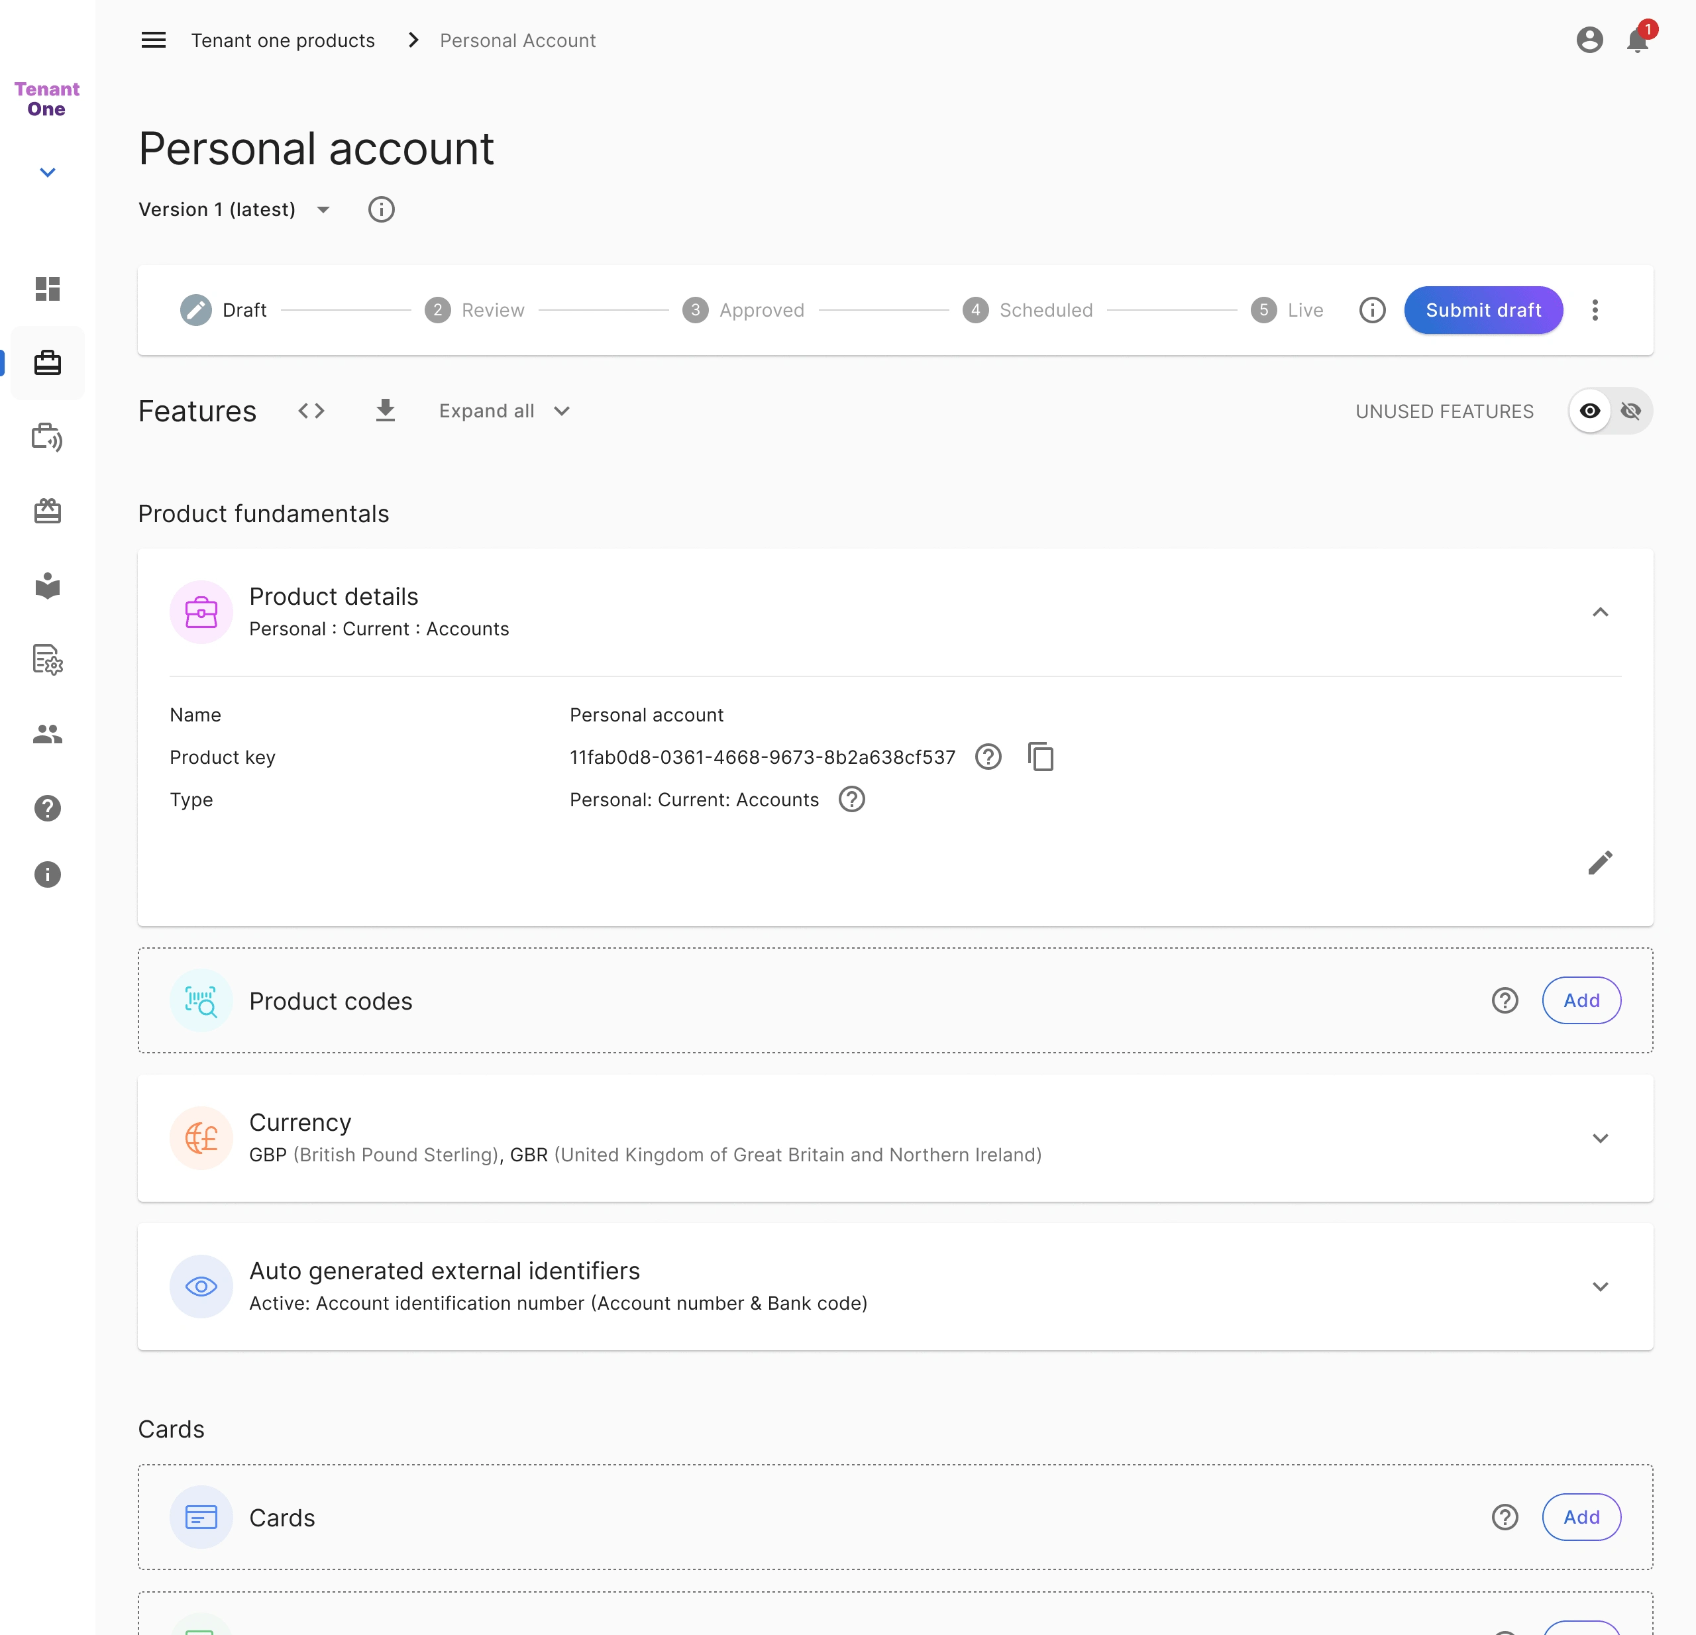
Task: Open the people icon in sidebar
Action: point(48,733)
